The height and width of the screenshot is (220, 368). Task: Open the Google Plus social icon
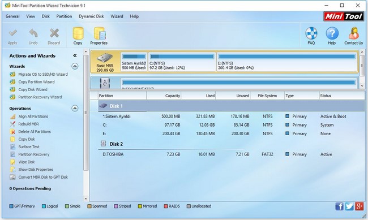point(360,206)
